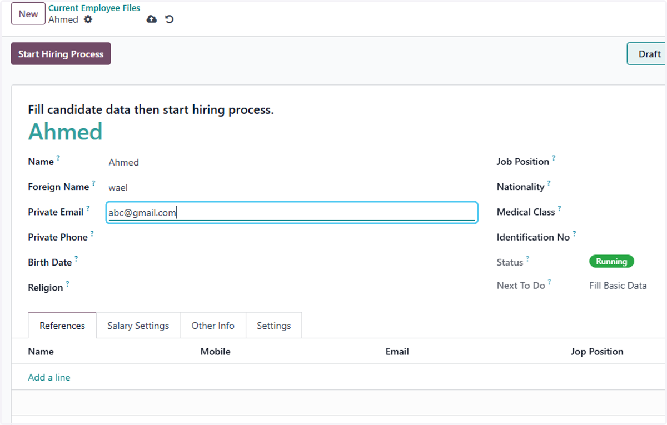
Task: Click the help mark next to Job Position
Action: click(554, 158)
